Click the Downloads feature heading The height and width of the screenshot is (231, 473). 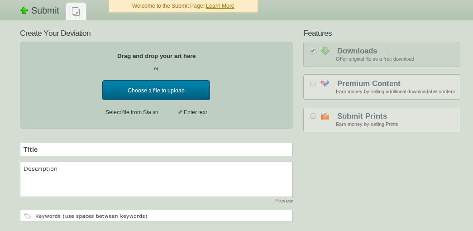357,51
